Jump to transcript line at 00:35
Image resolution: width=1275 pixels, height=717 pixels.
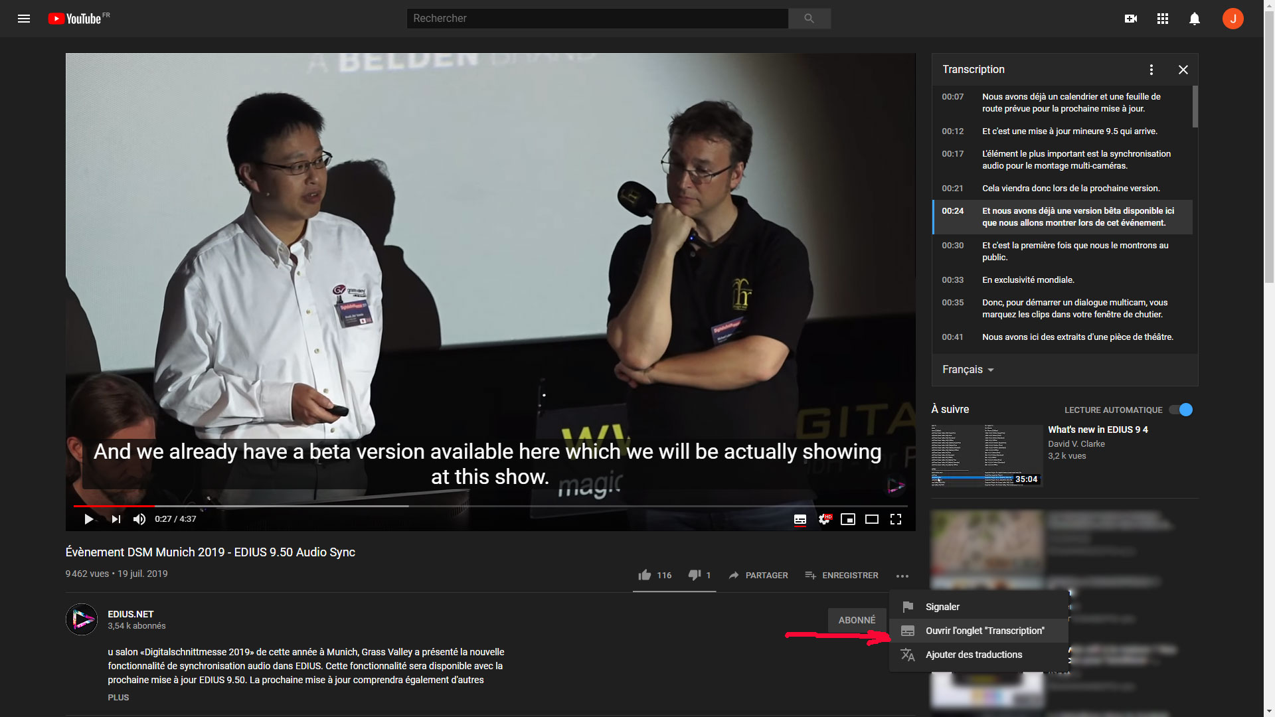pos(1062,308)
